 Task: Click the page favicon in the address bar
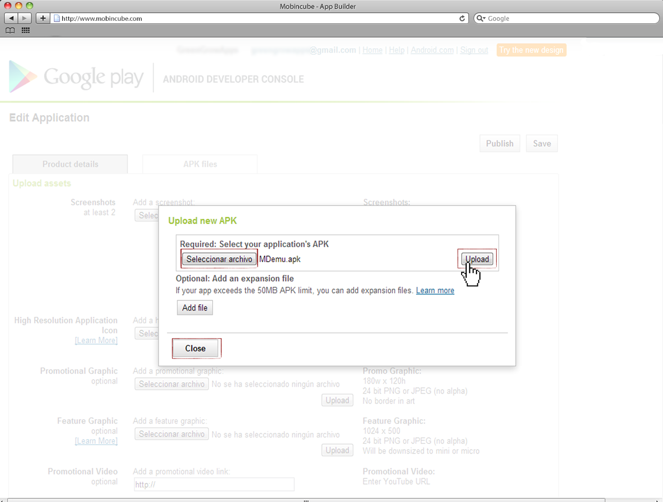[x=57, y=18]
